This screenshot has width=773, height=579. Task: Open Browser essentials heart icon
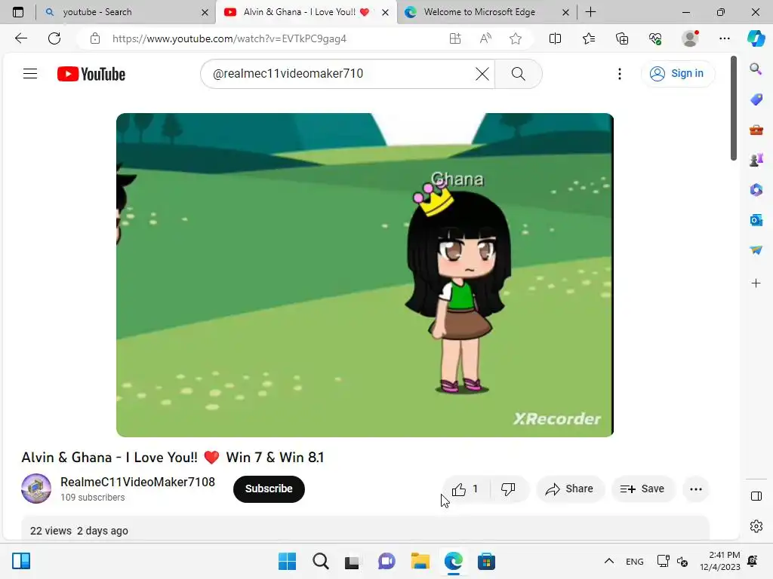click(655, 38)
